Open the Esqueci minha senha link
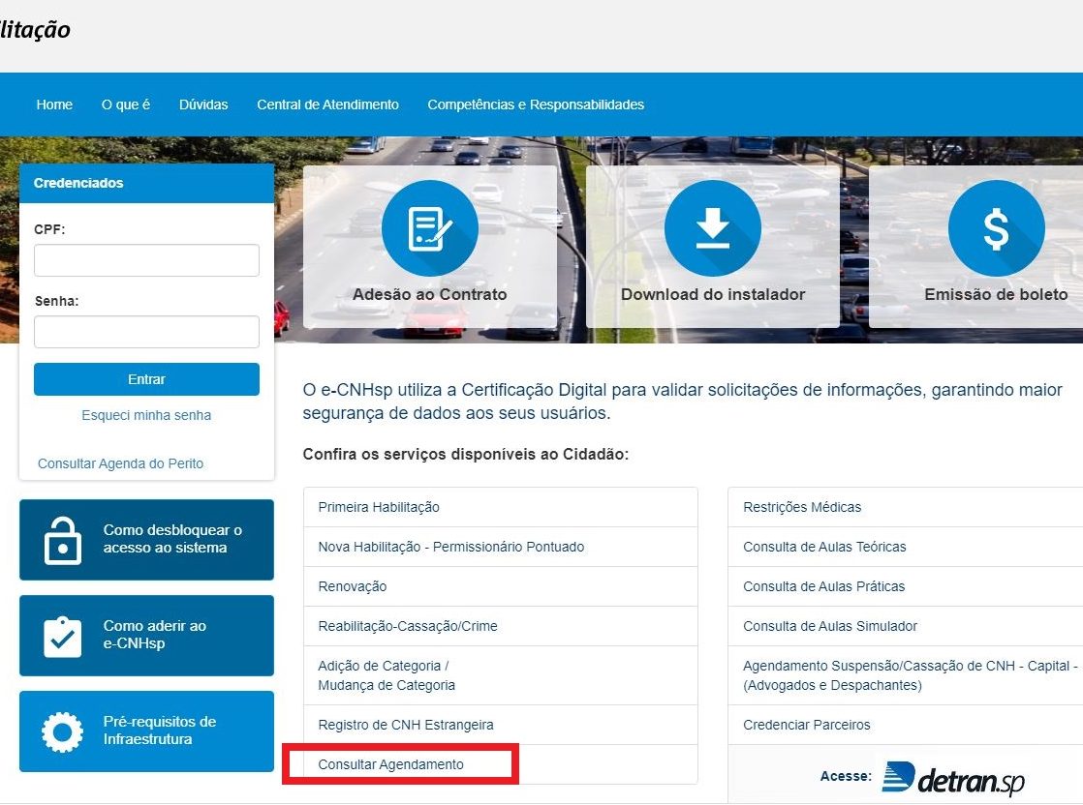1083x805 pixels. tap(146, 415)
